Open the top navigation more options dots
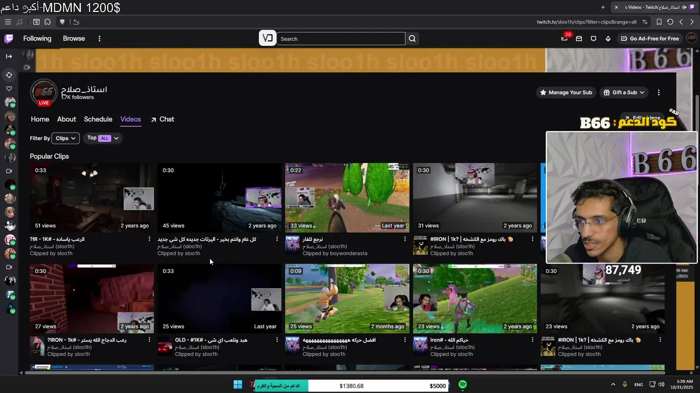Viewport: 700px width, 393px height. click(99, 39)
